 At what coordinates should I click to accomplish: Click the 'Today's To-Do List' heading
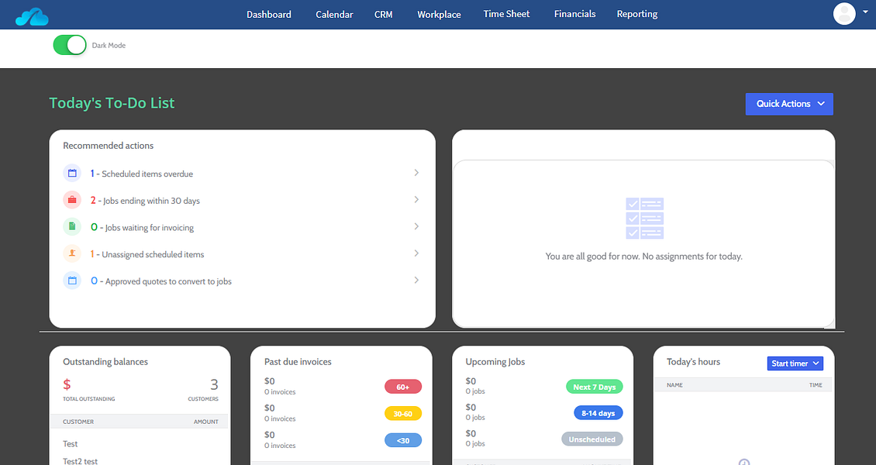[x=112, y=103]
